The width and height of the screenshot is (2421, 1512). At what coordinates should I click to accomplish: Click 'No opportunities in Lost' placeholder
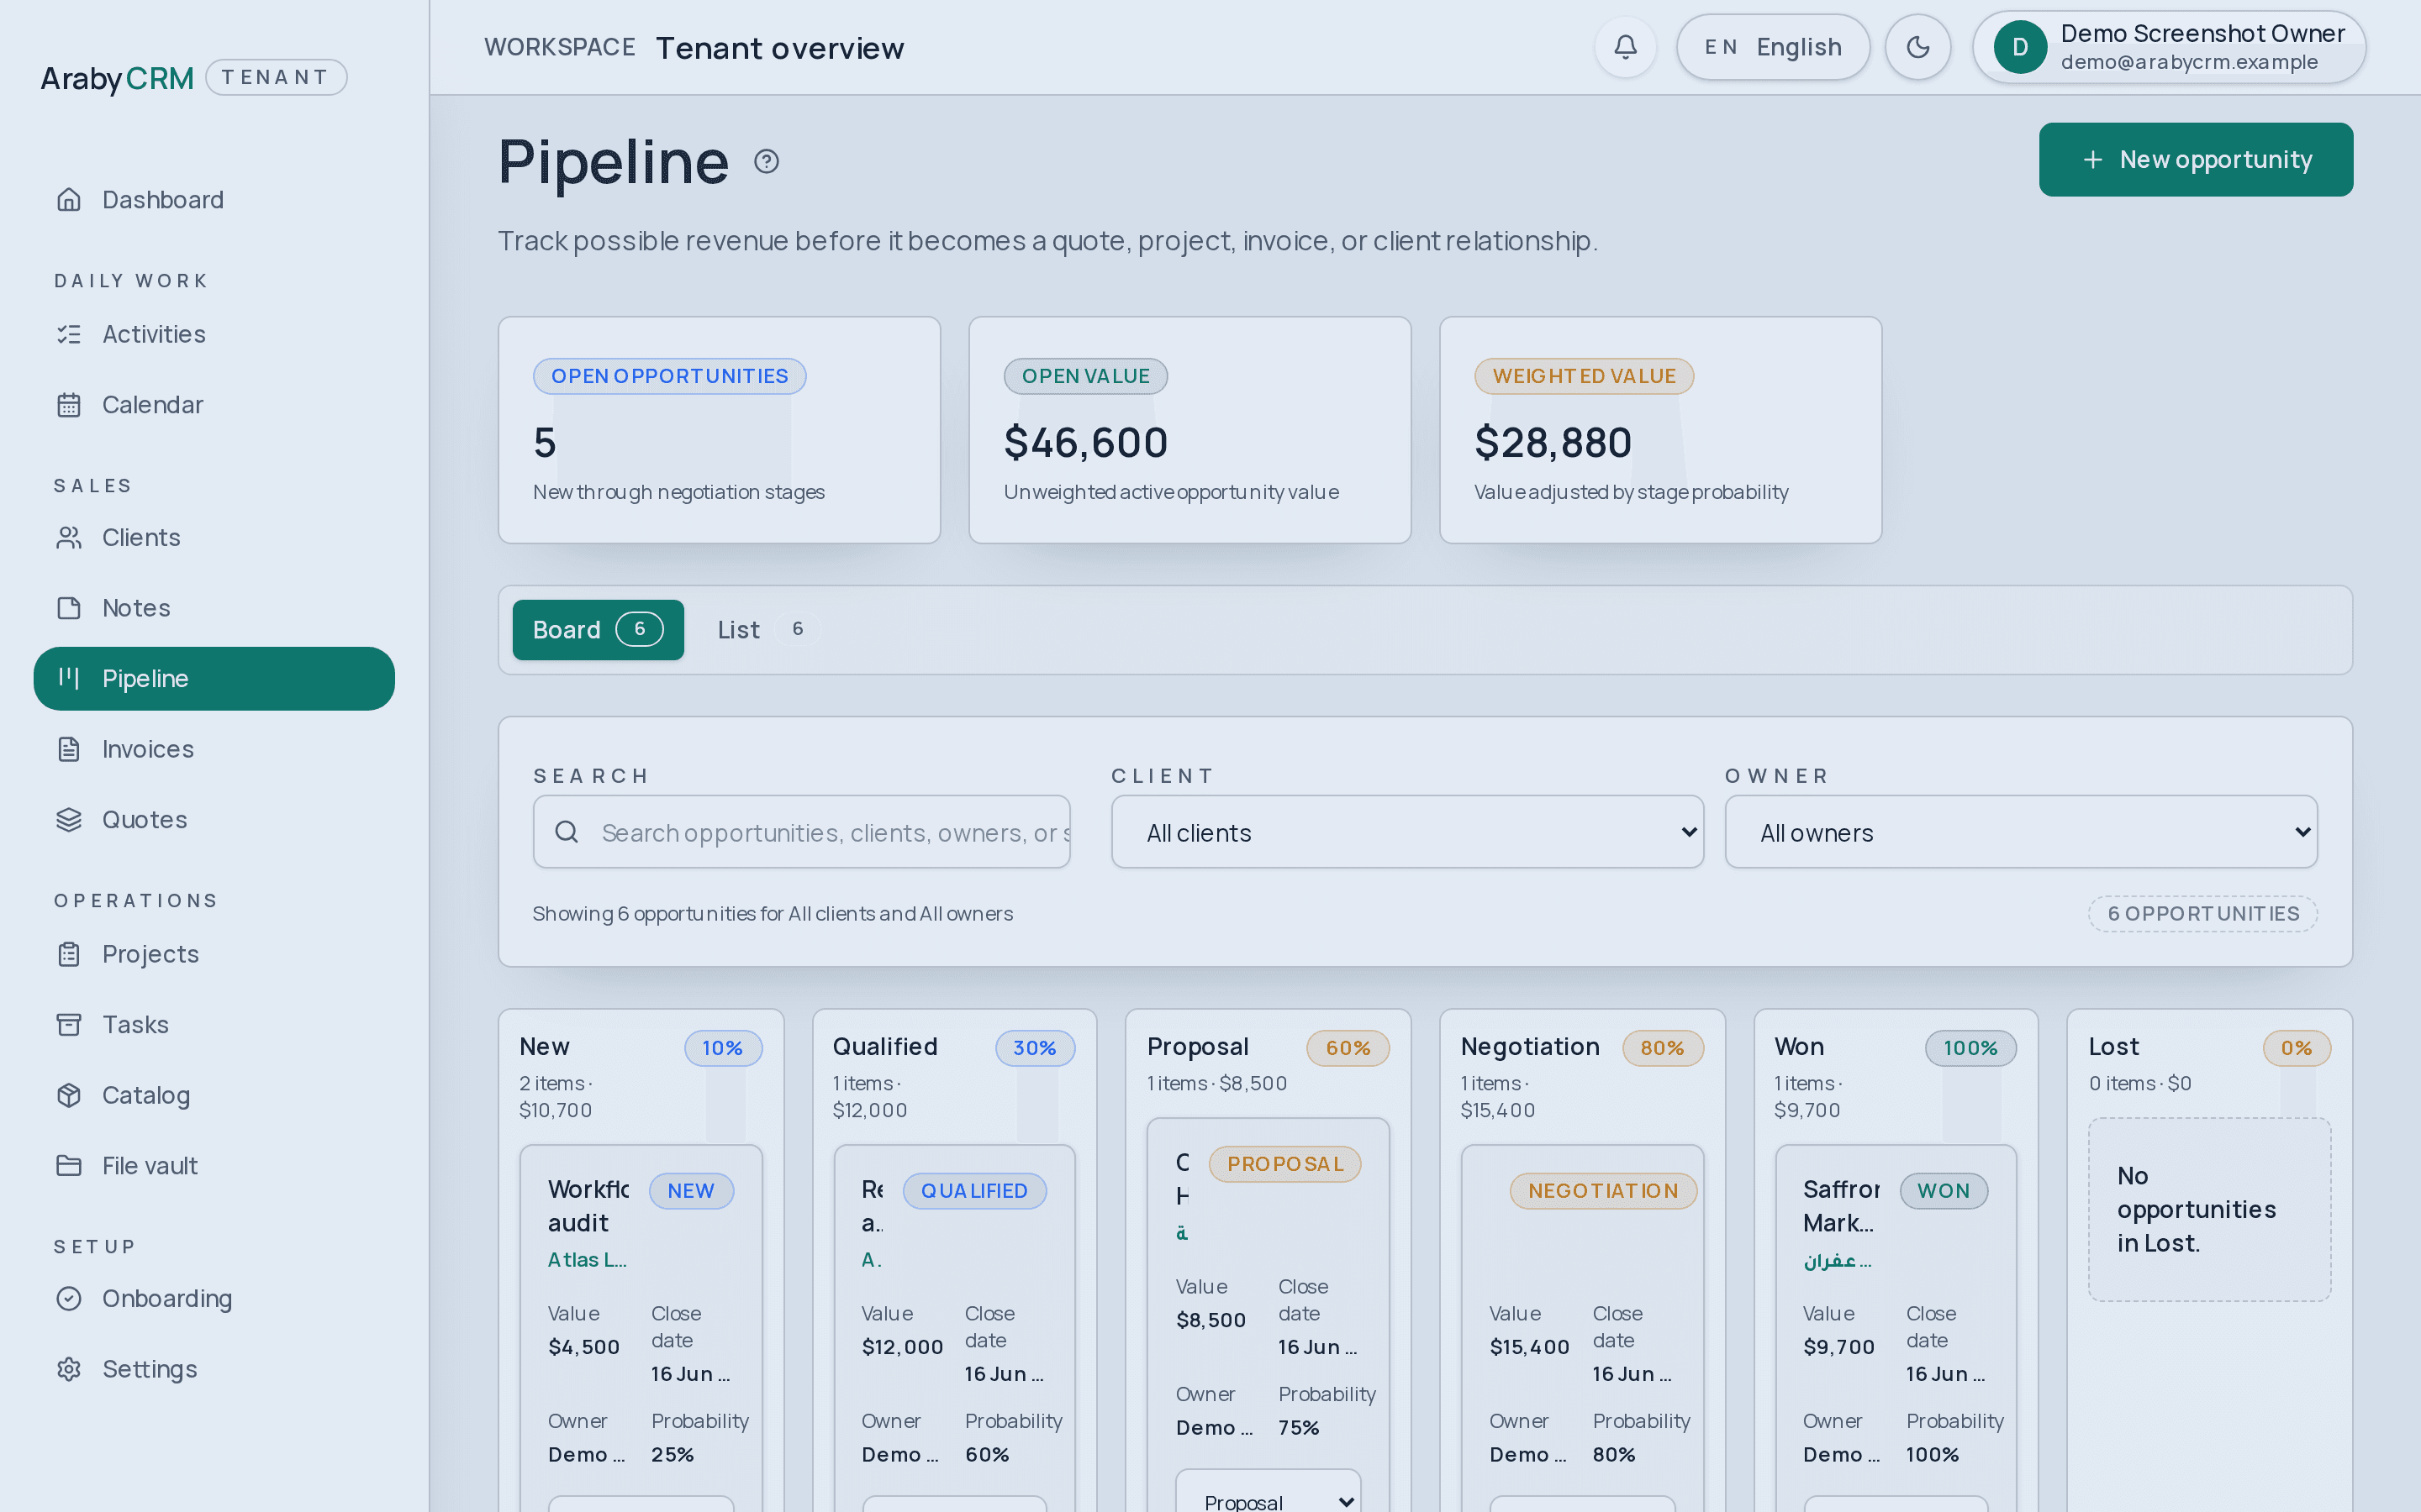pos(2209,1210)
